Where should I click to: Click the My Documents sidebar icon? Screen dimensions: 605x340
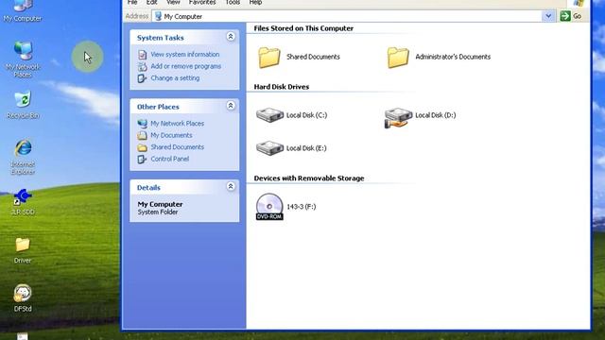coord(142,135)
